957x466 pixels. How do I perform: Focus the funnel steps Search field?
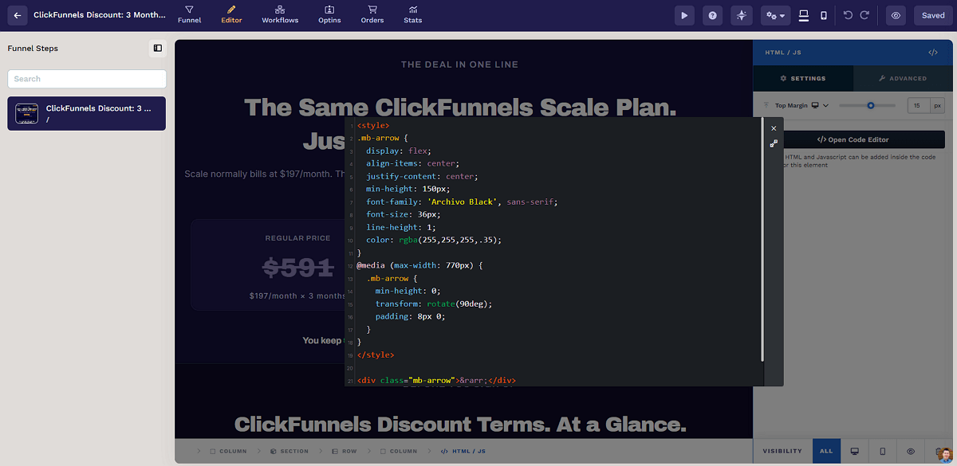point(87,79)
